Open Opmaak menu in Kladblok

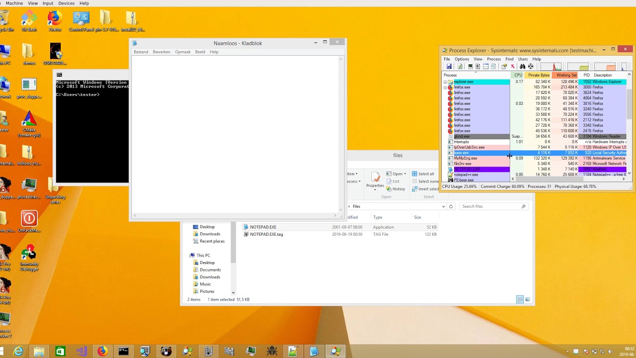(x=183, y=52)
